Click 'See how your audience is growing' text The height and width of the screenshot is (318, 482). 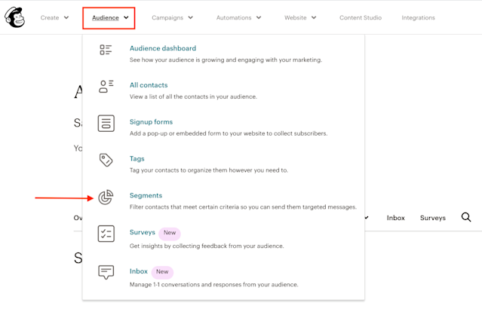[x=226, y=60]
